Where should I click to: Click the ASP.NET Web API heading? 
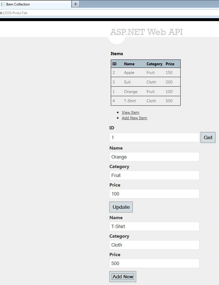[x=146, y=32]
